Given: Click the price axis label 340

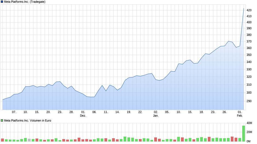Looking at the screenshot, I should (249, 62).
